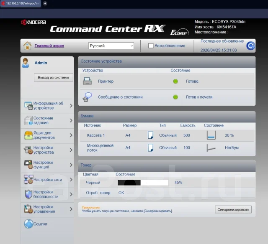Expand Настройки сети chevron
268x244 pixels.
pos(71,180)
